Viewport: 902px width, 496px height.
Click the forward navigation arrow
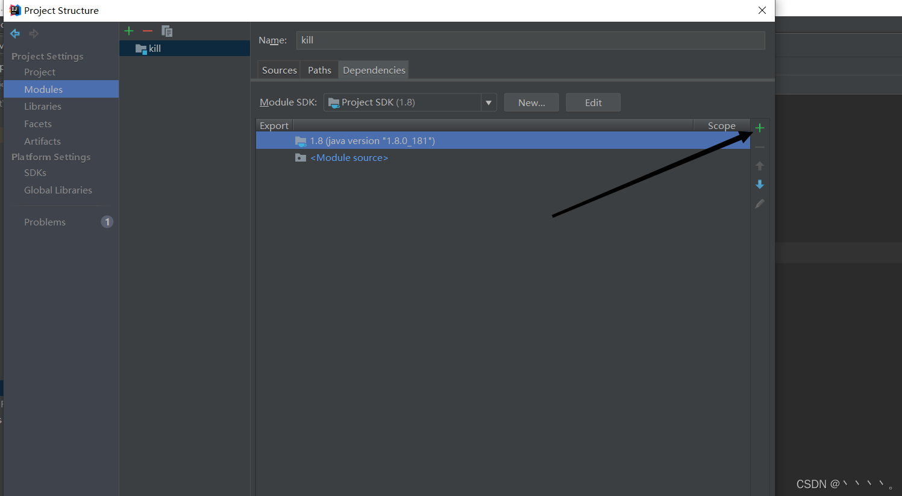coord(34,34)
